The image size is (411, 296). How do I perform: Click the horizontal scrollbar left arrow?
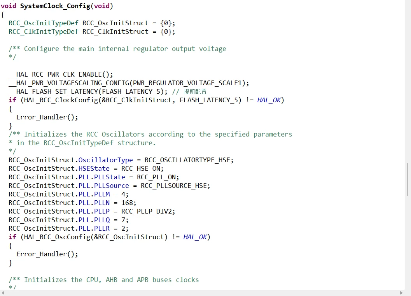coord(3,293)
